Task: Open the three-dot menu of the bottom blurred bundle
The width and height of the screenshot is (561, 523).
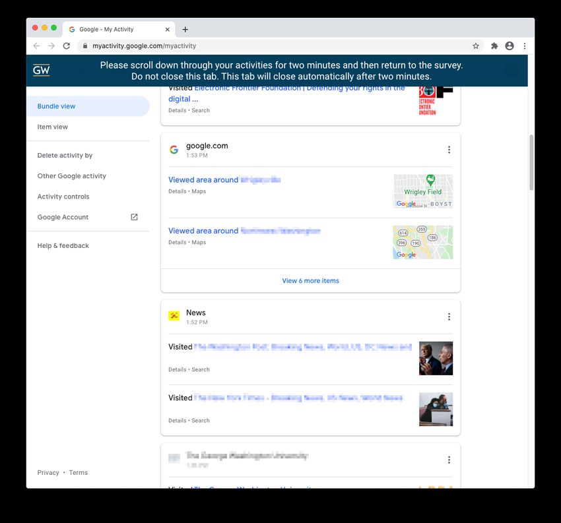Action: pos(449,460)
